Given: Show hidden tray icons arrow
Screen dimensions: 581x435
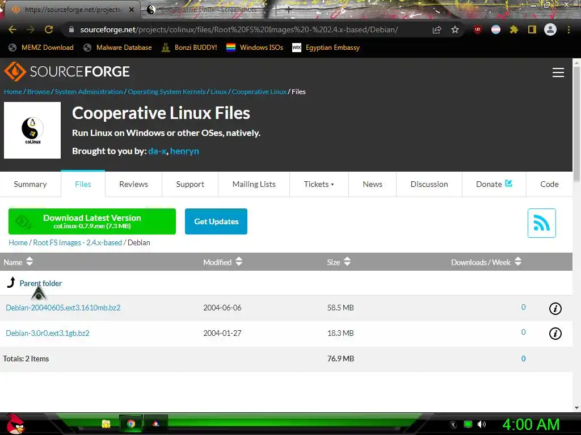Looking at the screenshot, I should click(453, 425).
